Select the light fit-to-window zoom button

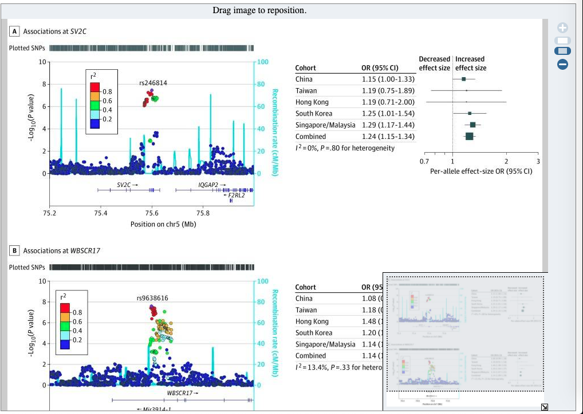click(x=562, y=41)
